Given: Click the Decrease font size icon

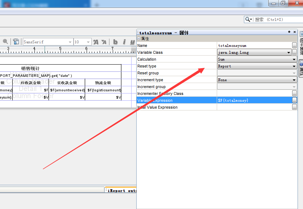Looking at the screenshot, I should [x=104, y=42].
